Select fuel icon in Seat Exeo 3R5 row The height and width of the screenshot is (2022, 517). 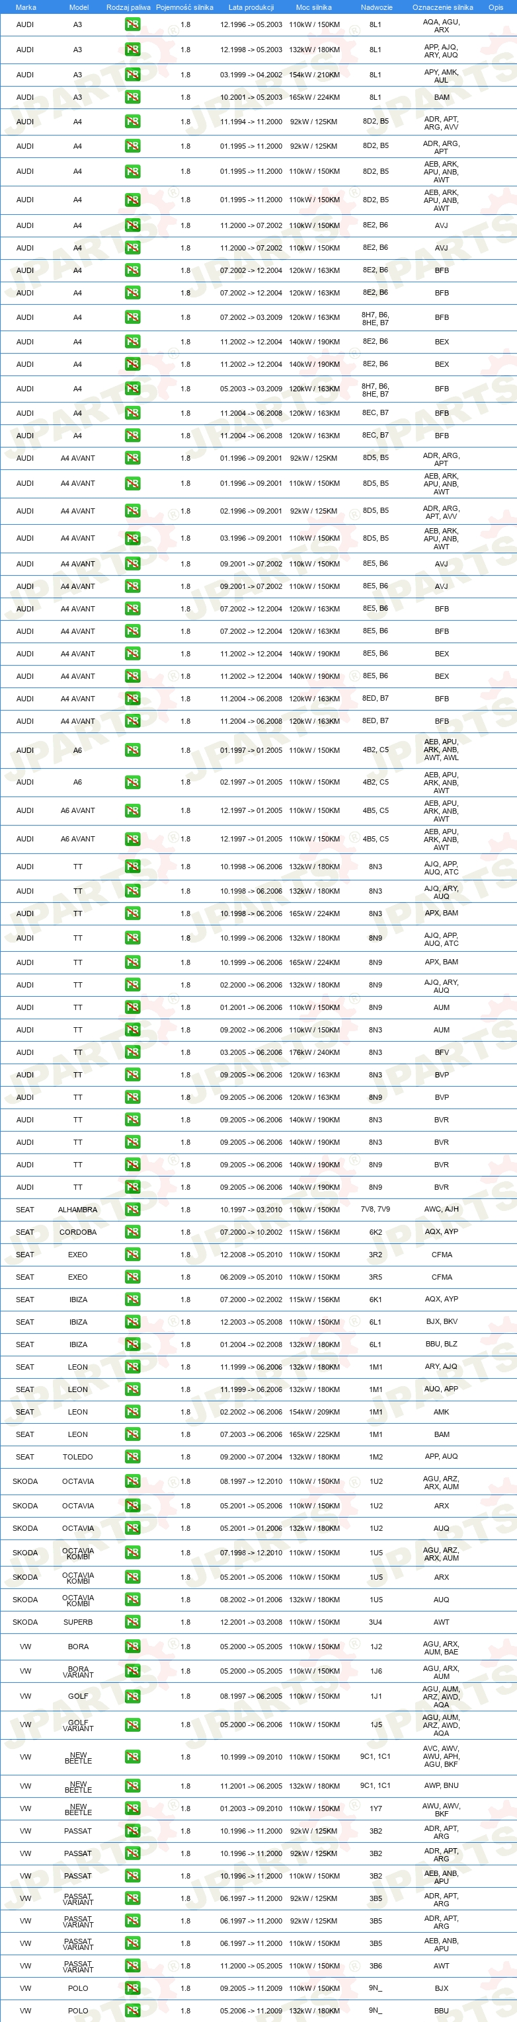pyautogui.click(x=133, y=1277)
